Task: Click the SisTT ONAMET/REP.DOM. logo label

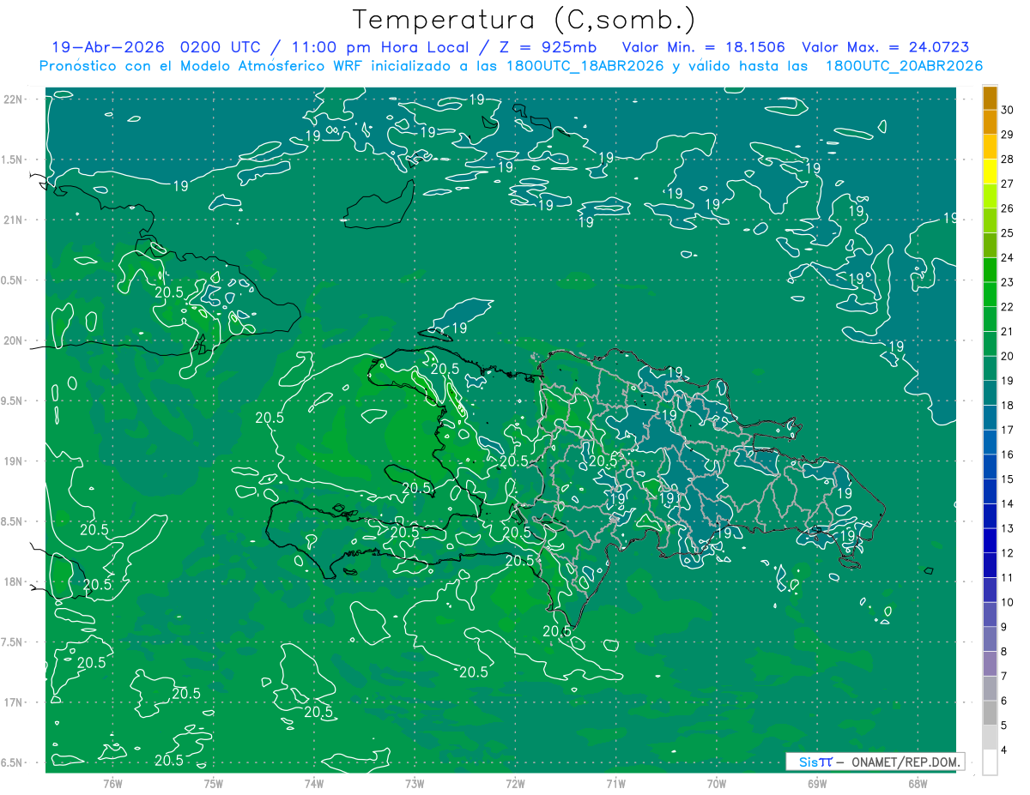Action: point(875,762)
